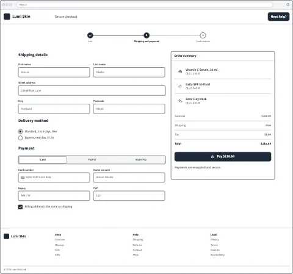The width and height of the screenshot is (293, 274).
Task: Click the 'Secure checkout' header text
Action: (x=66, y=16)
